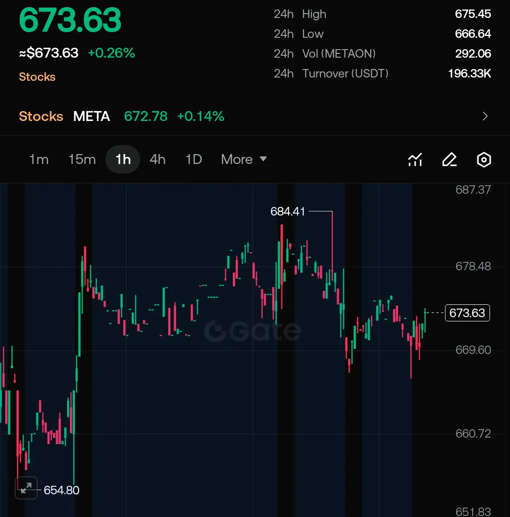Open the Stocks META 672.78 row

pos(255,116)
